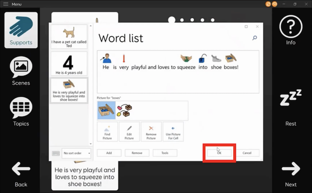
Task: Open the Tools button
Action: tap(165, 153)
